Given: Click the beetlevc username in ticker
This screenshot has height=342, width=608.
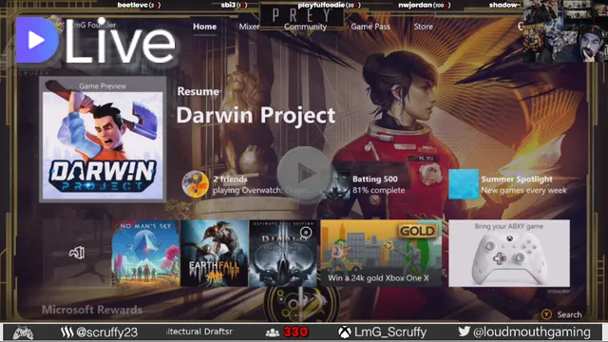Looking at the screenshot, I should (133, 5).
